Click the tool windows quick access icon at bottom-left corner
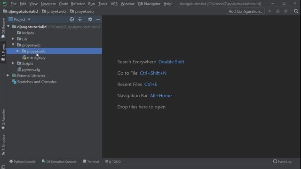The width and height of the screenshot is (301, 169). (x=3, y=167)
